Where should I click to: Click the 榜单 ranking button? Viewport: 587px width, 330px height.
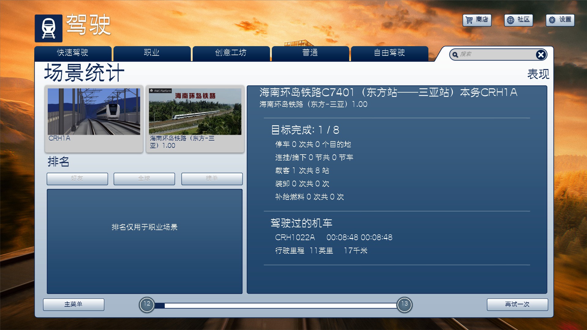[212, 179]
